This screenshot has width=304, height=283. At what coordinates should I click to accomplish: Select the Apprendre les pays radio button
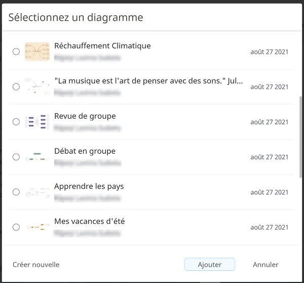tap(16, 192)
